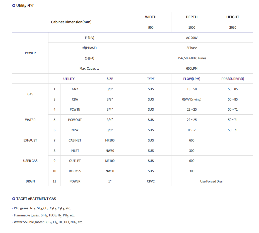The height and width of the screenshot is (233, 259).
Task: Select the 'PCW IN' utility cell
Action: 75,109
